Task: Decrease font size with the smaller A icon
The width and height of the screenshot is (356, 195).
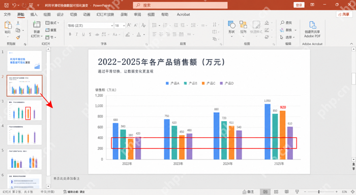Action: pos(136,25)
